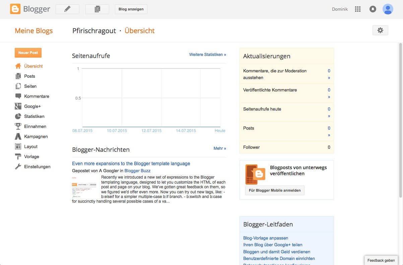Screen dimensions: 403x265
Task: Open the Einstellungen wrench icon
Action: [x=17, y=167]
